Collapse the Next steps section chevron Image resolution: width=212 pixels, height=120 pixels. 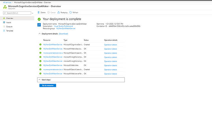pos(39,80)
